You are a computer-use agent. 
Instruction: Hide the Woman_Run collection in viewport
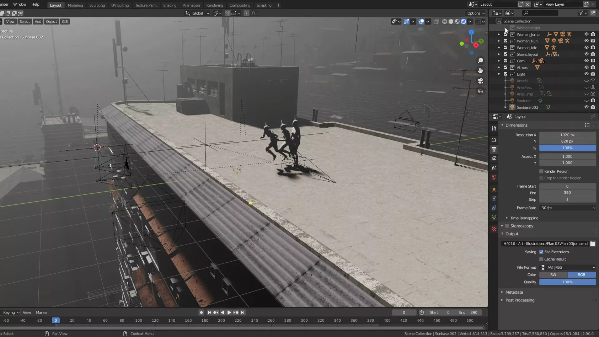point(586,41)
